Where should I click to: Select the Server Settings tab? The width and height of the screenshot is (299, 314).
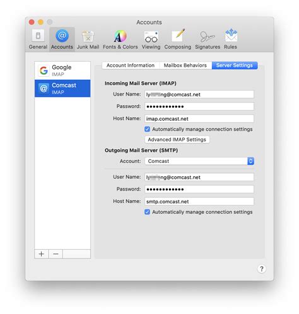point(235,65)
